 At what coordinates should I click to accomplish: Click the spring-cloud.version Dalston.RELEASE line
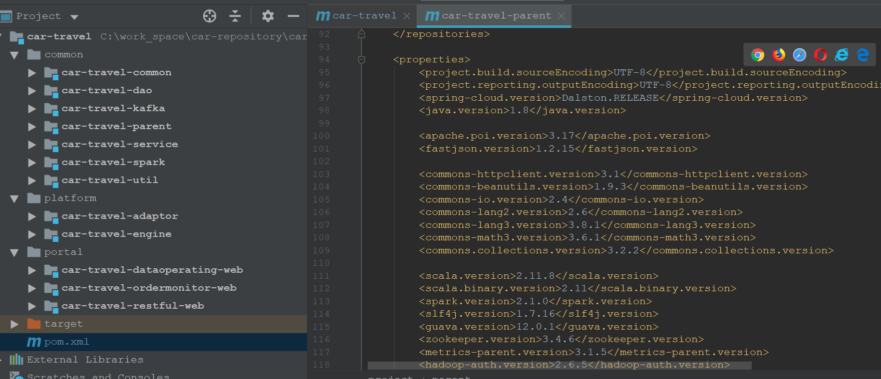pos(613,98)
